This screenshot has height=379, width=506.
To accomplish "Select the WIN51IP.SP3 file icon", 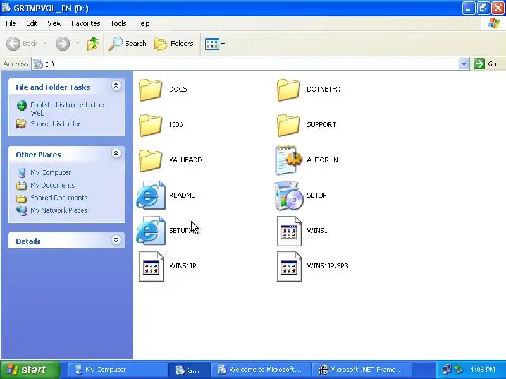I will 289,267.
